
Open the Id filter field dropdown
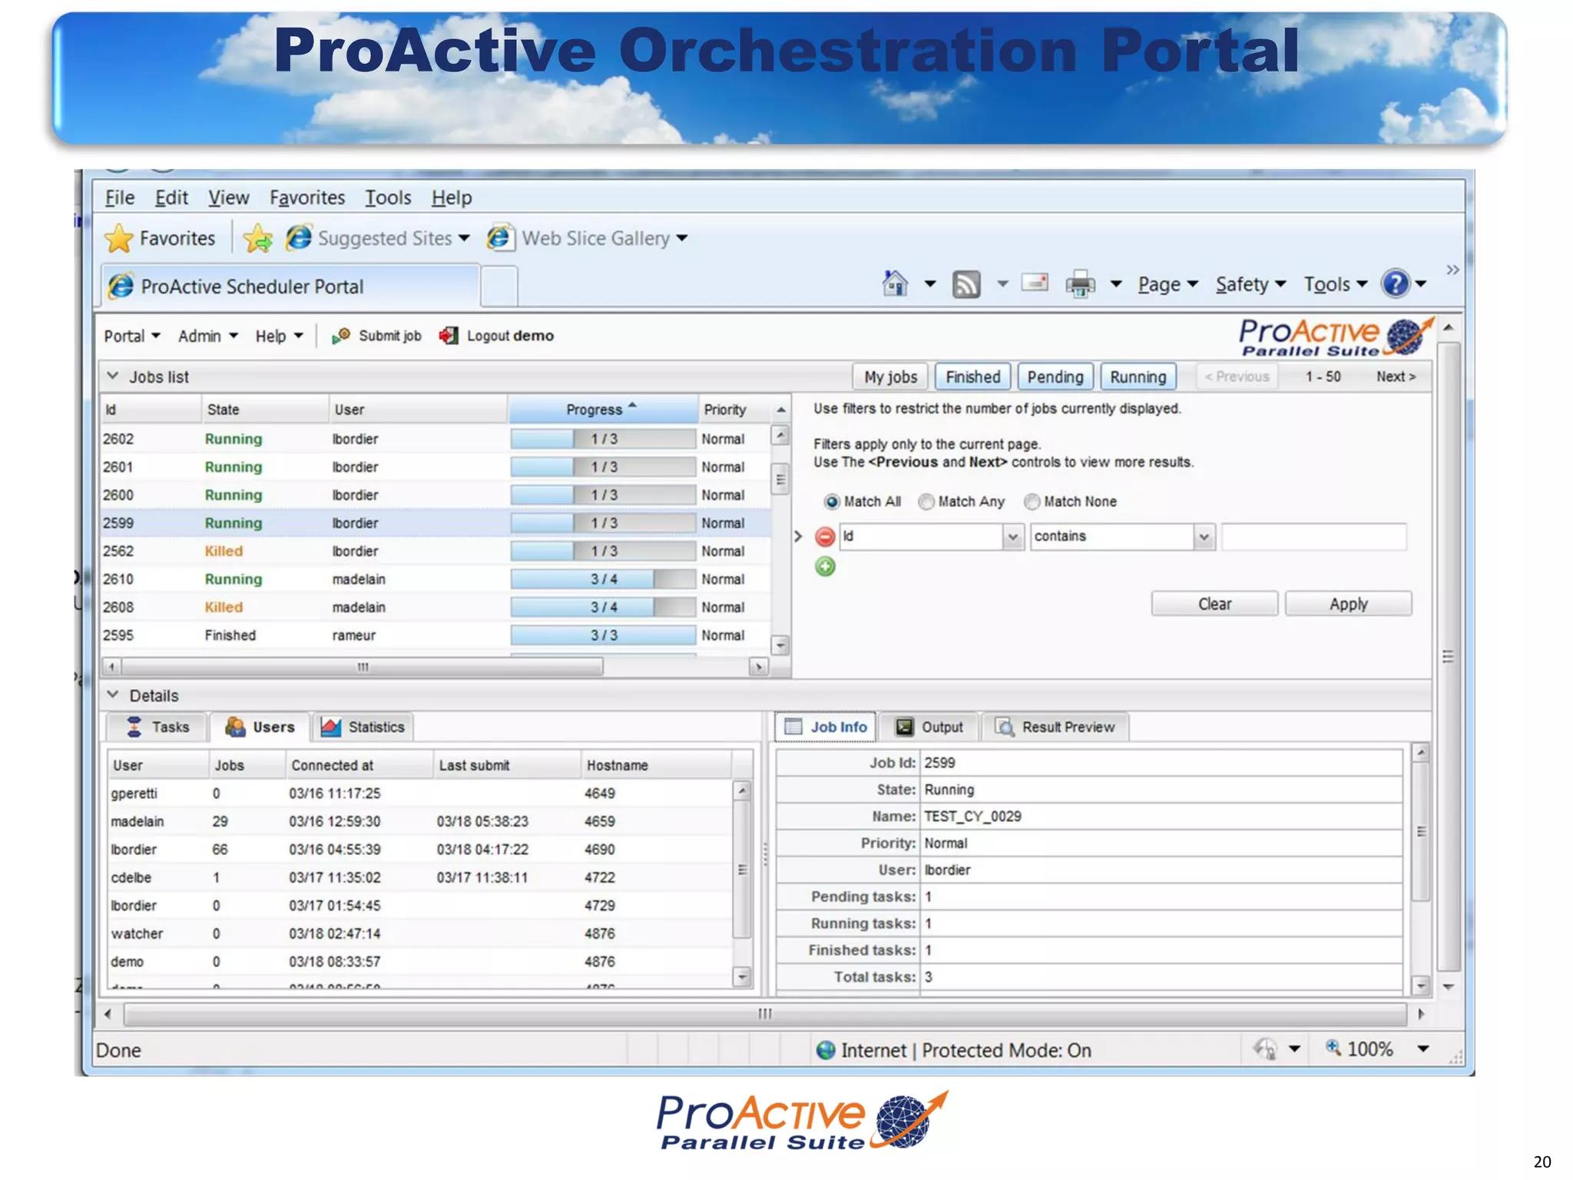[1012, 536]
